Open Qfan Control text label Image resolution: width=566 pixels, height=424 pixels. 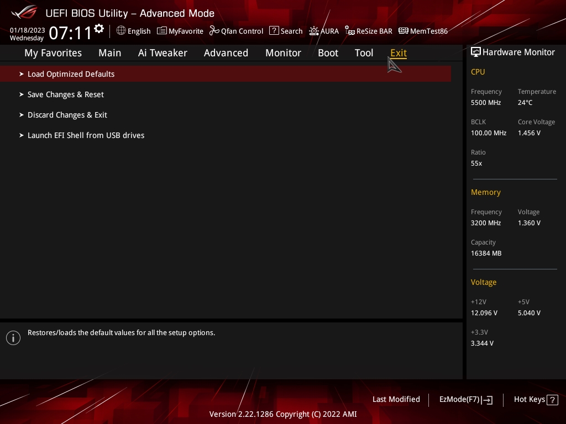242,31
